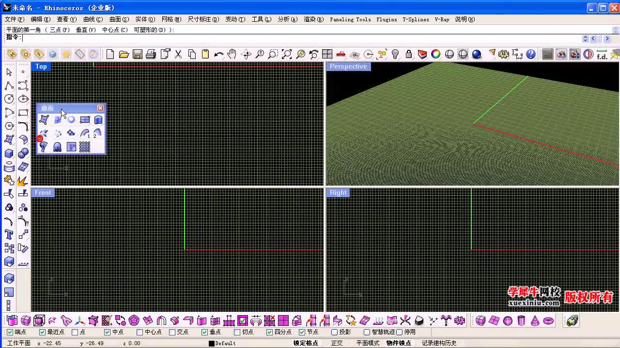Image resolution: width=620 pixels, height=348 pixels.
Task: Open the 实体 menu
Action: [x=145, y=19]
